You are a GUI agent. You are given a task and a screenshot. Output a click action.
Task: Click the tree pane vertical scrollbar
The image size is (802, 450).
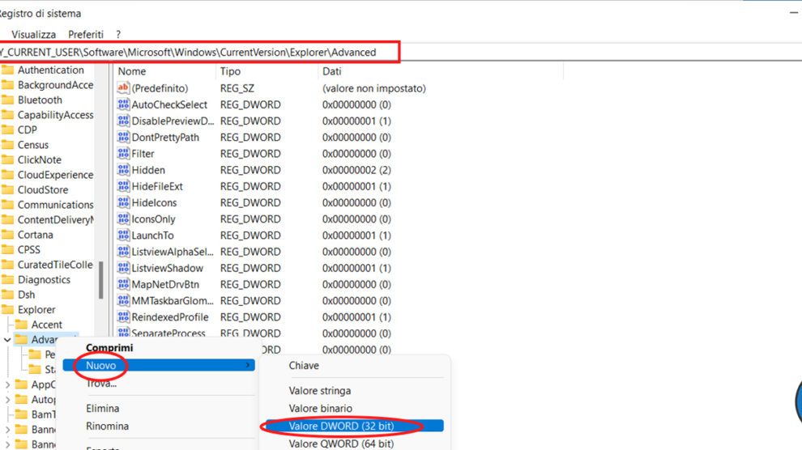[100, 279]
